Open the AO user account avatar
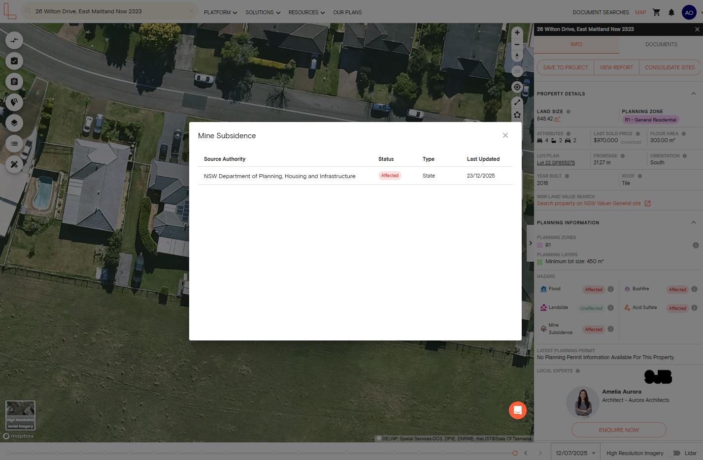The height and width of the screenshot is (460, 703). tap(689, 12)
